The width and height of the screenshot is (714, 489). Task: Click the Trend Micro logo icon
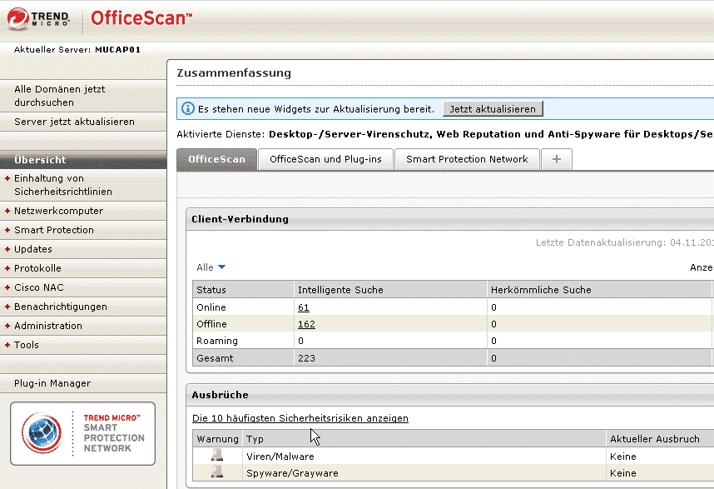click(18, 18)
